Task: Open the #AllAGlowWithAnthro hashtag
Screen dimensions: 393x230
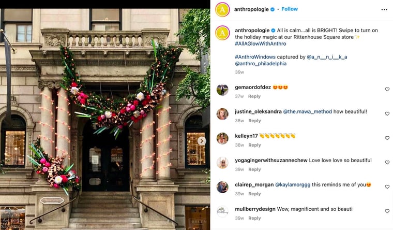Action: (261, 44)
